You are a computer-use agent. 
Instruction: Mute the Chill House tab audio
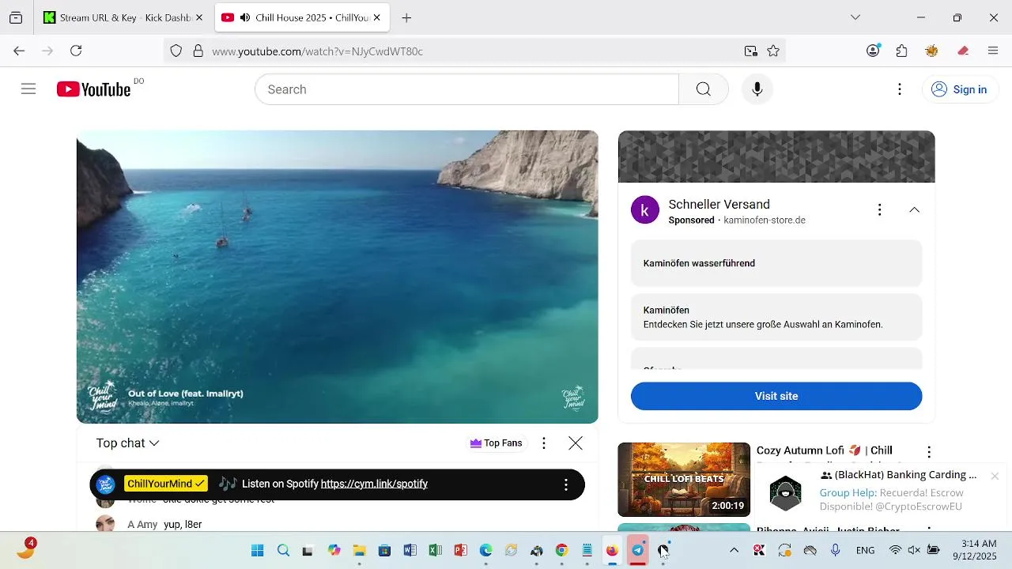coord(245,17)
